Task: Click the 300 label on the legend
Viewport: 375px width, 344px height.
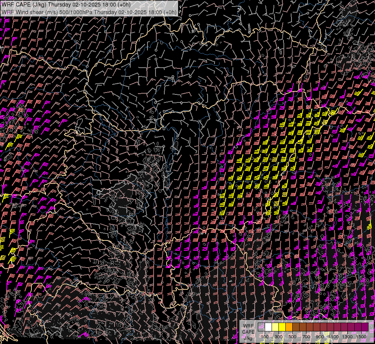Action: click(x=278, y=336)
